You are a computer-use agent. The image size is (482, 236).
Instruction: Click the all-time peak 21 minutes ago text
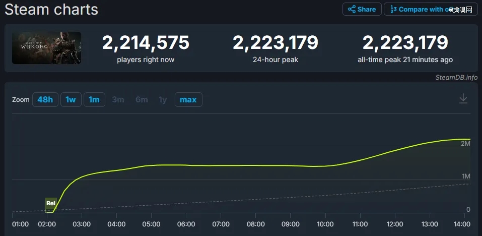click(x=405, y=60)
